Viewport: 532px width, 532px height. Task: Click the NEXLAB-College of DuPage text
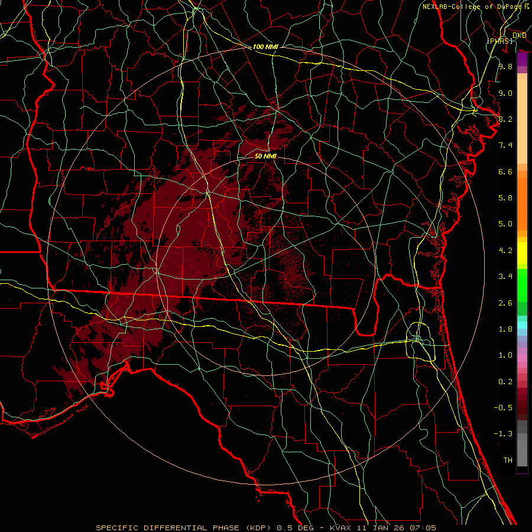click(472, 7)
